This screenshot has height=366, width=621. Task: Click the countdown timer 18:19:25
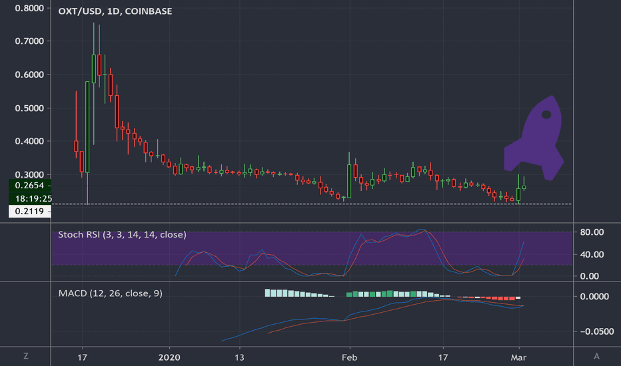tap(30, 198)
